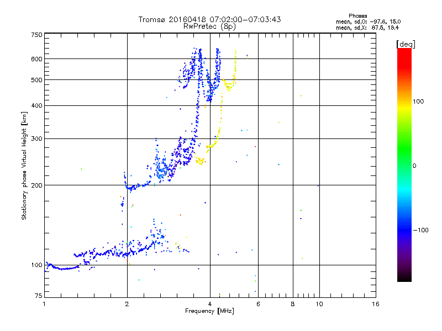Select the 200 height tick label
The image size is (442, 331).
(x=36, y=185)
